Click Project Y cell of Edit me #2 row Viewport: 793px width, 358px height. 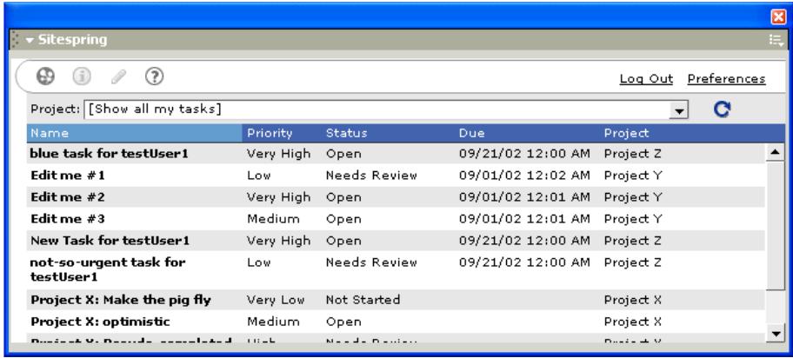[633, 197]
